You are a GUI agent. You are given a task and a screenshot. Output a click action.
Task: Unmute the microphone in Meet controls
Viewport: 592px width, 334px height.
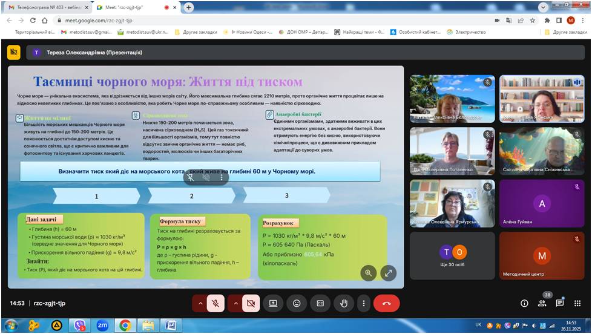(215, 303)
